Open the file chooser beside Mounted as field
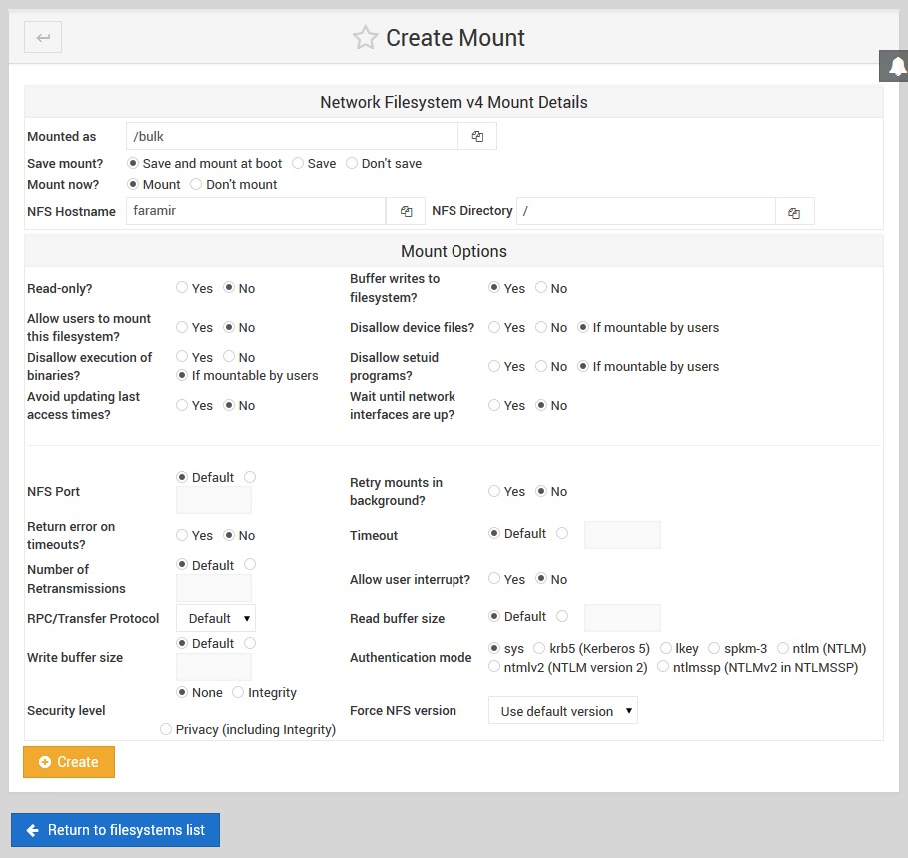 tap(476, 136)
